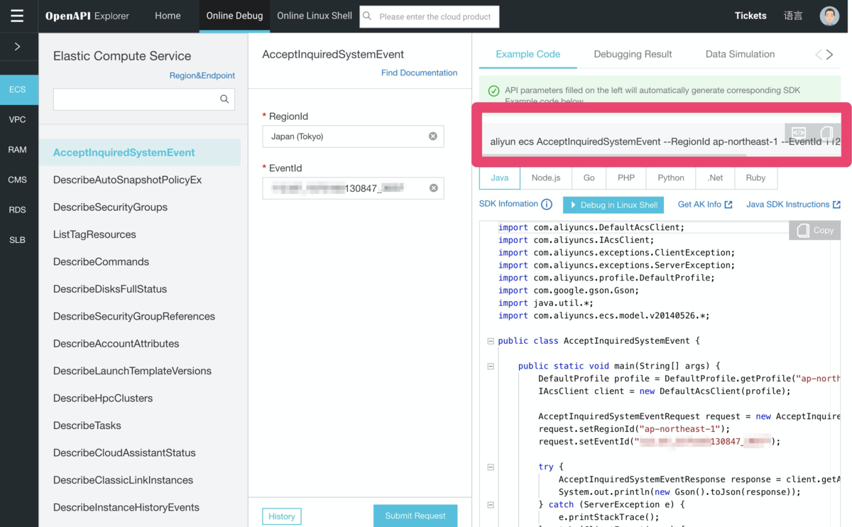
Task: Clear the RegionId field with X icon
Action: pos(433,136)
